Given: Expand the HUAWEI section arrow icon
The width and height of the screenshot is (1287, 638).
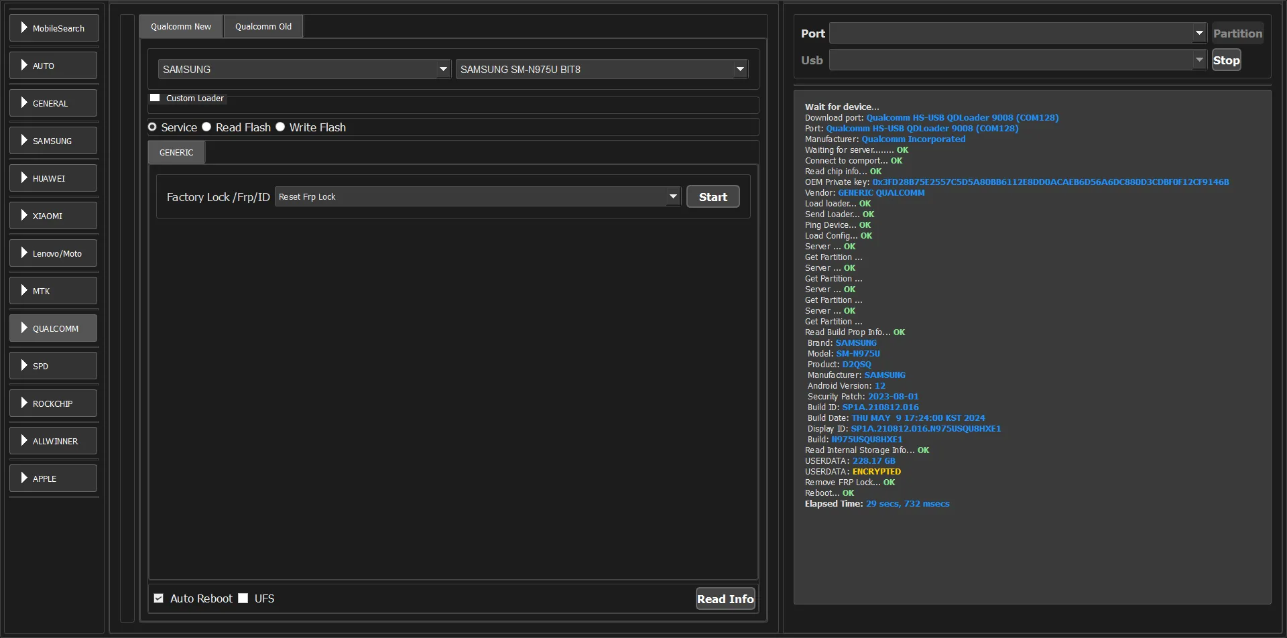Looking at the screenshot, I should coord(24,178).
